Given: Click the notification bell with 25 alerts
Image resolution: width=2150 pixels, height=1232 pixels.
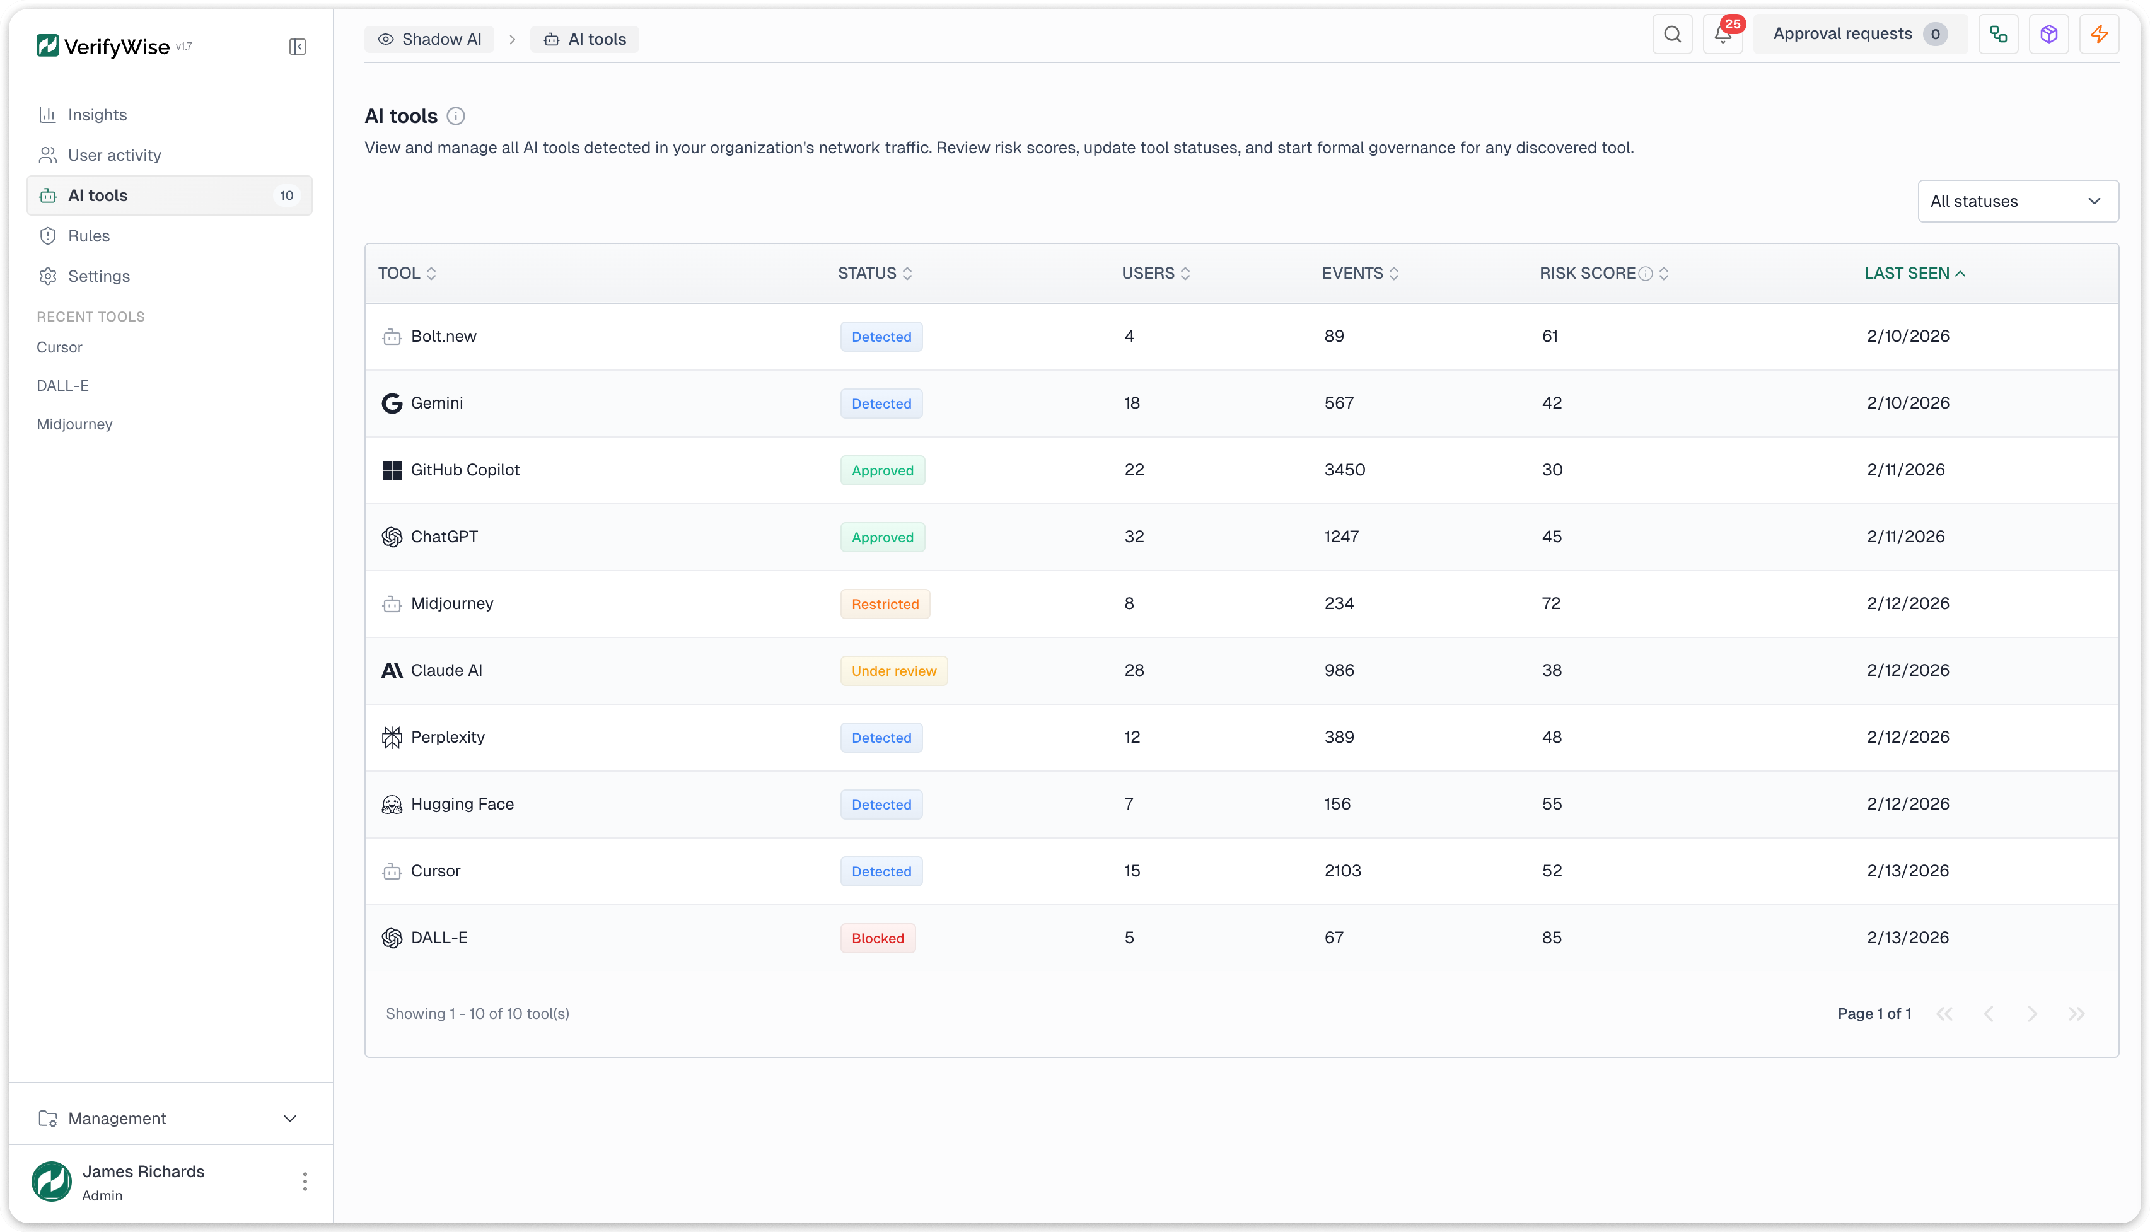Looking at the screenshot, I should point(1721,35).
